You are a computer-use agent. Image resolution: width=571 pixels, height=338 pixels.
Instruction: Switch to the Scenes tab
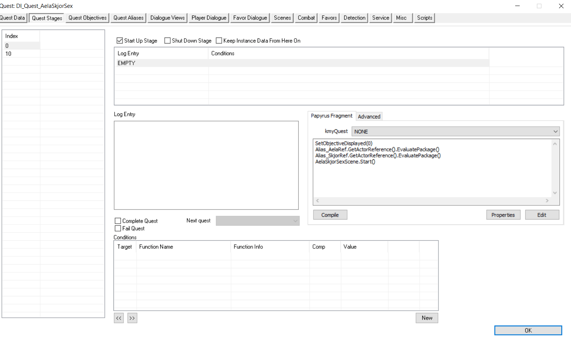pos(282,18)
